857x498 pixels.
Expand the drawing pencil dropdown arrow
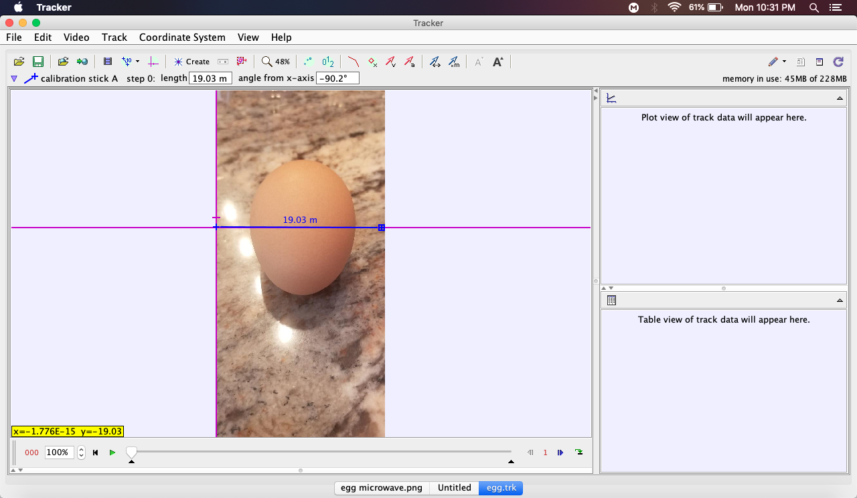click(784, 62)
